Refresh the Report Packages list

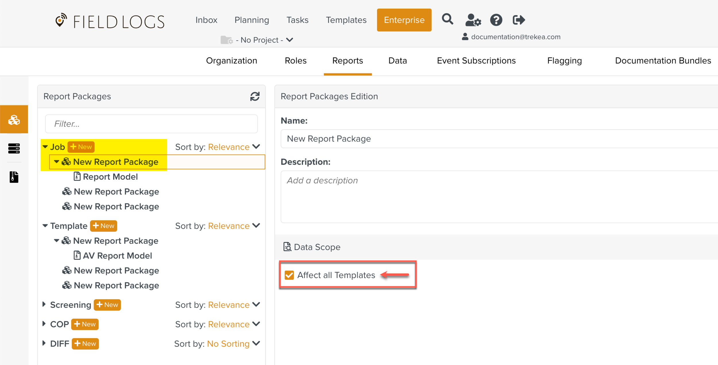coord(255,97)
